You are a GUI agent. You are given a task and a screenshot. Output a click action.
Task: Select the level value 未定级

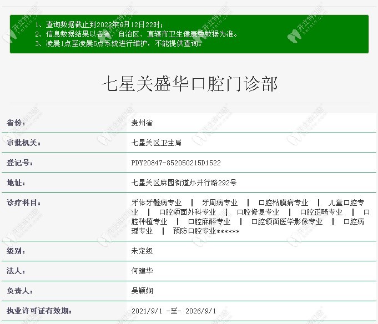point(142,251)
